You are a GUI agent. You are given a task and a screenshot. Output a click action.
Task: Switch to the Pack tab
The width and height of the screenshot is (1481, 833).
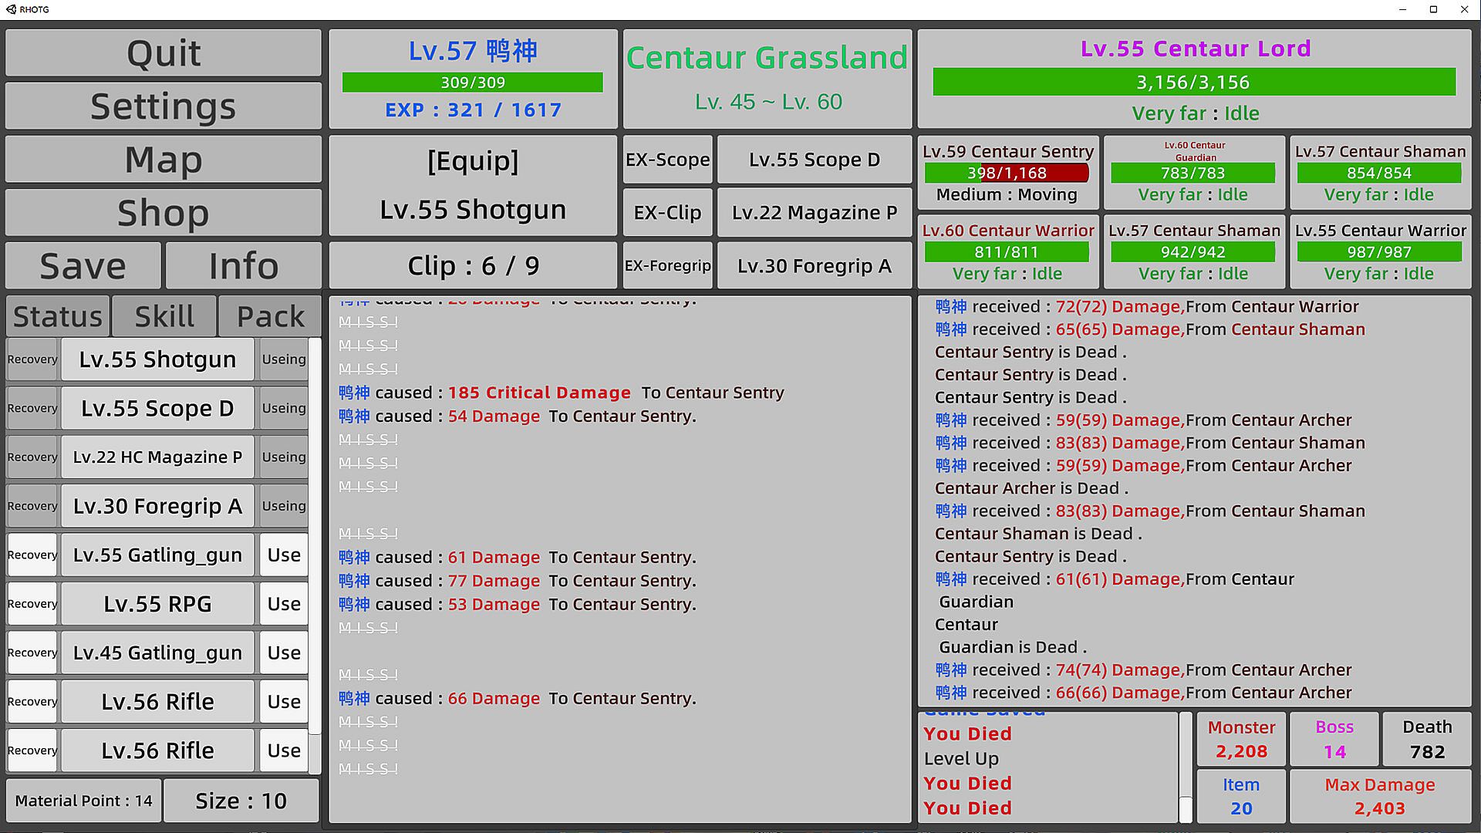point(270,316)
